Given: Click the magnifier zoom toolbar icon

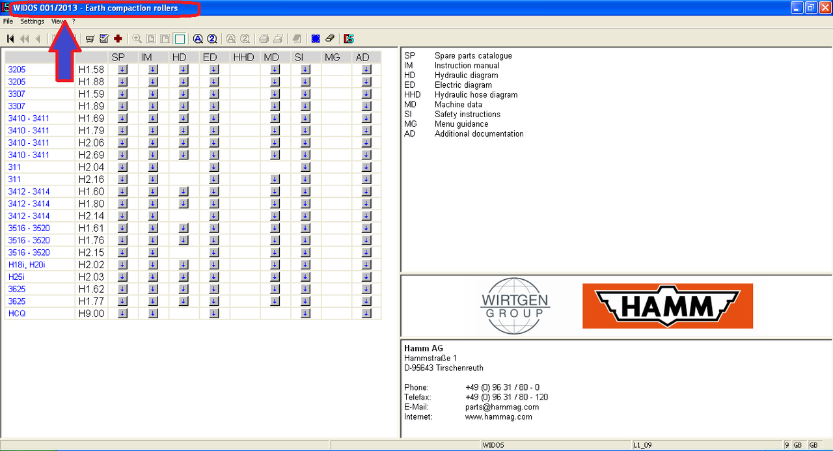Looking at the screenshot, I should (137, 38).
